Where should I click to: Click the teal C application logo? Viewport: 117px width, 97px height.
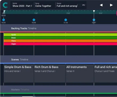[x=5, y=5]
